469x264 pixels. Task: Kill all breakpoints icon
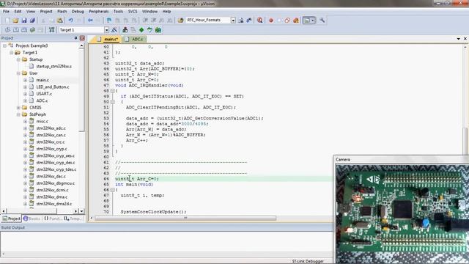[296, 21]
